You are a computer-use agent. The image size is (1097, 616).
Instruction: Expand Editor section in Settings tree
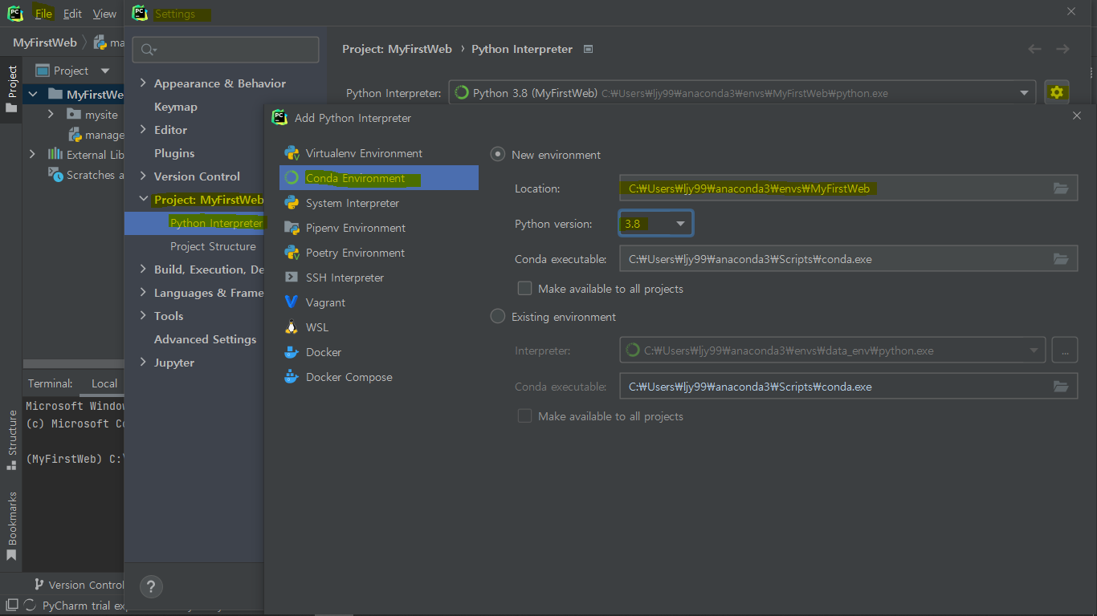pos(143,130)
